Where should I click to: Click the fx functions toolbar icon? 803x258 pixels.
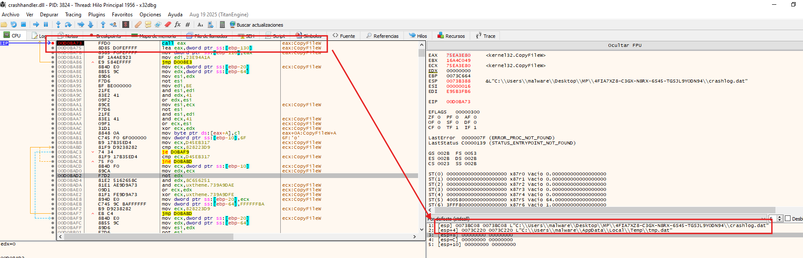pos(177,25)
